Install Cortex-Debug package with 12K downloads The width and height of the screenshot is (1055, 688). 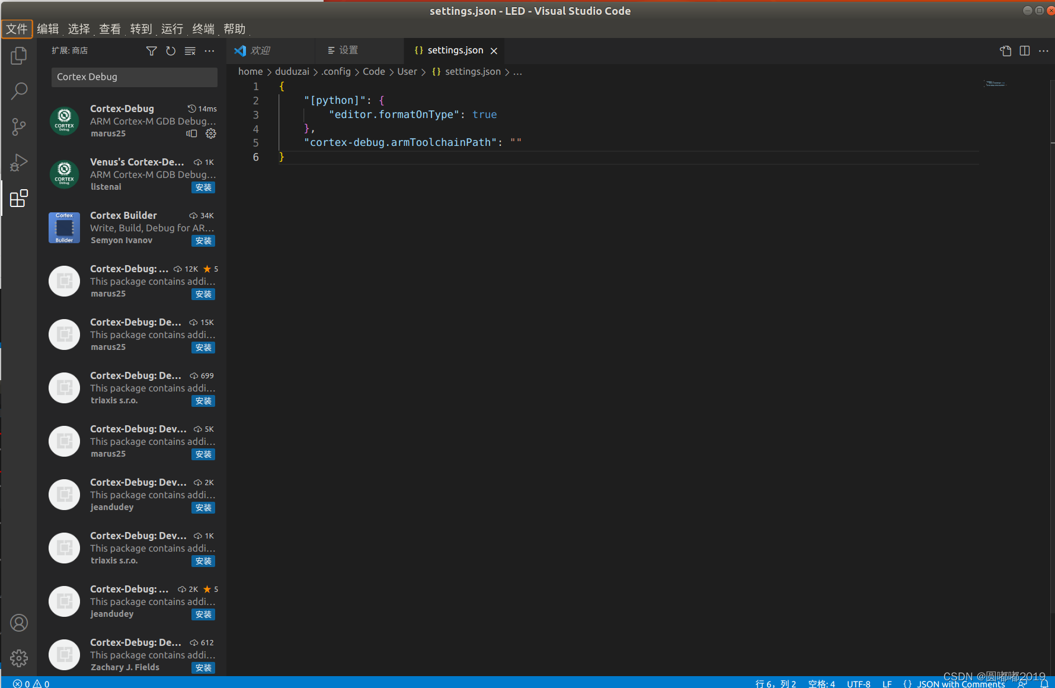[203, 294]
